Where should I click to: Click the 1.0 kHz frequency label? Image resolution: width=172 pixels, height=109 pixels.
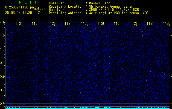tap(2, 49)
